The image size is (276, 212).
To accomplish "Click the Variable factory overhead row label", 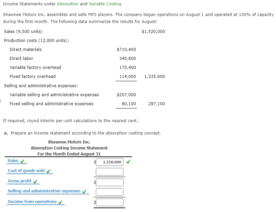I will click(x=35, y=67).
